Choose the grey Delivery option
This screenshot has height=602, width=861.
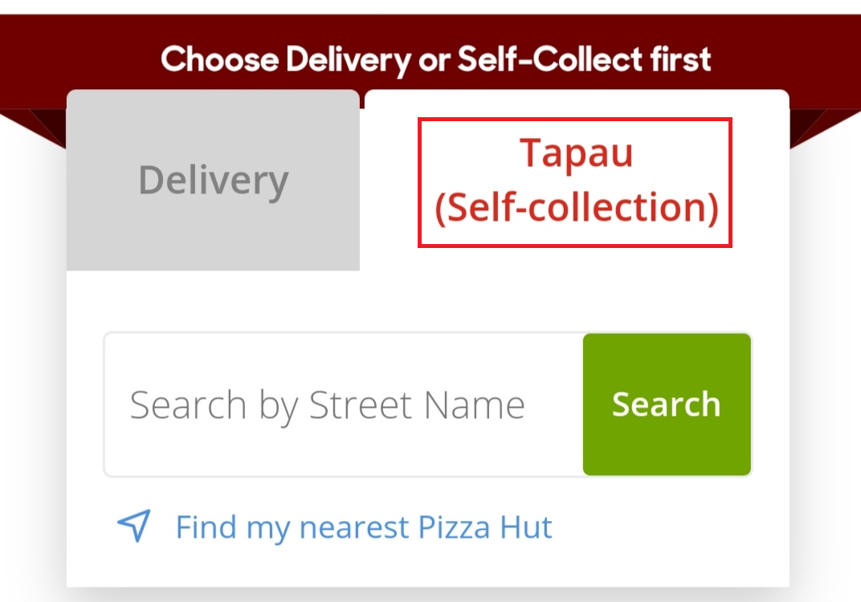pos(213,181)
